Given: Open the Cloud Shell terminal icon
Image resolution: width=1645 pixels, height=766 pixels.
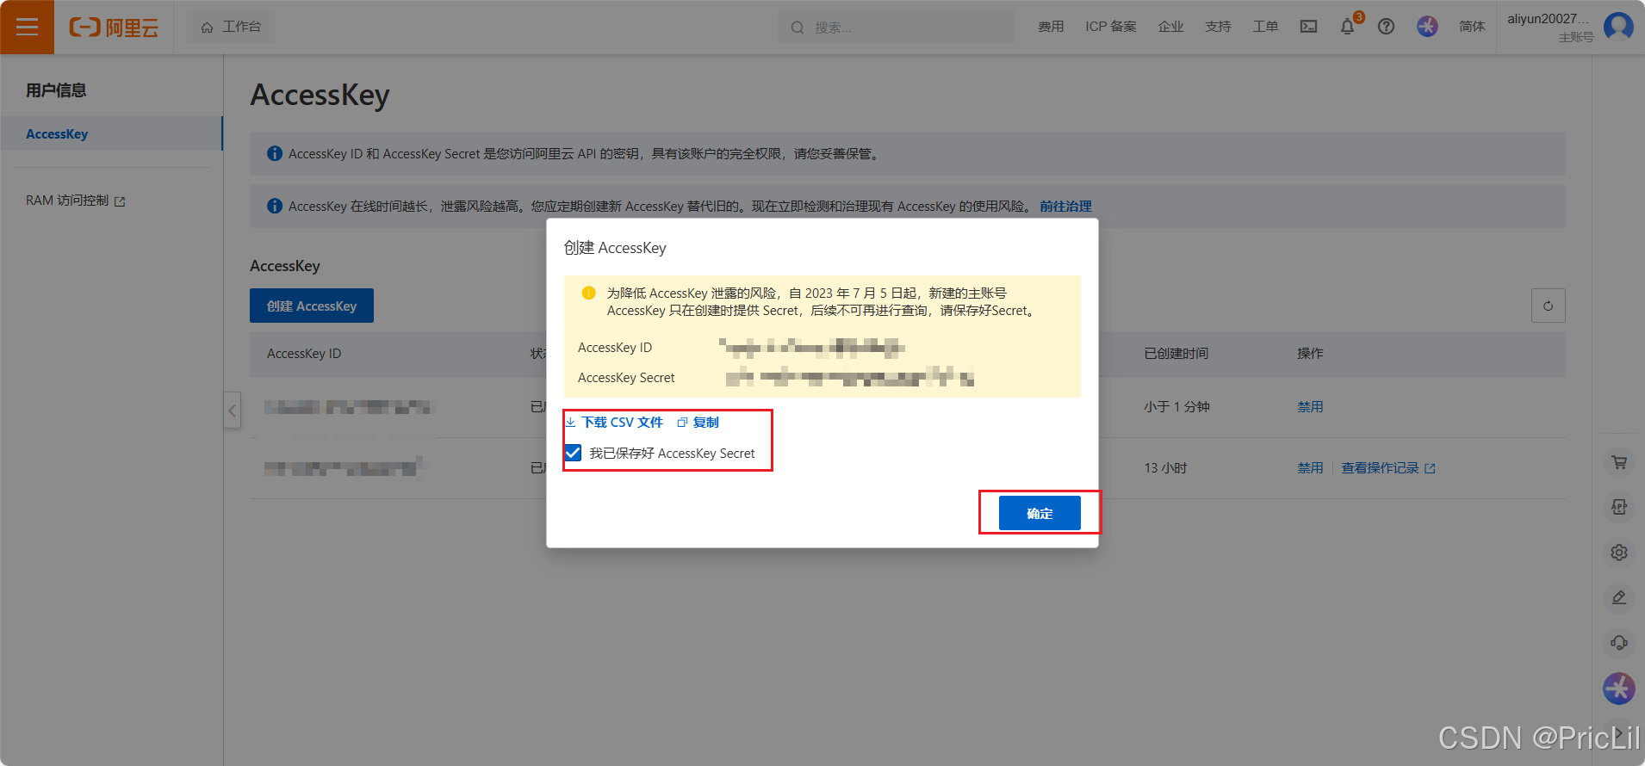Looking at the screenshot, I should (1308, 27).
